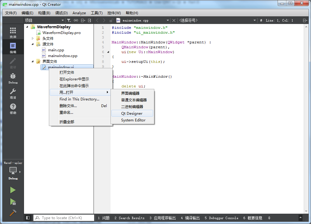
Task: Open the 文件(F) menu
Action: coord(11,13)
